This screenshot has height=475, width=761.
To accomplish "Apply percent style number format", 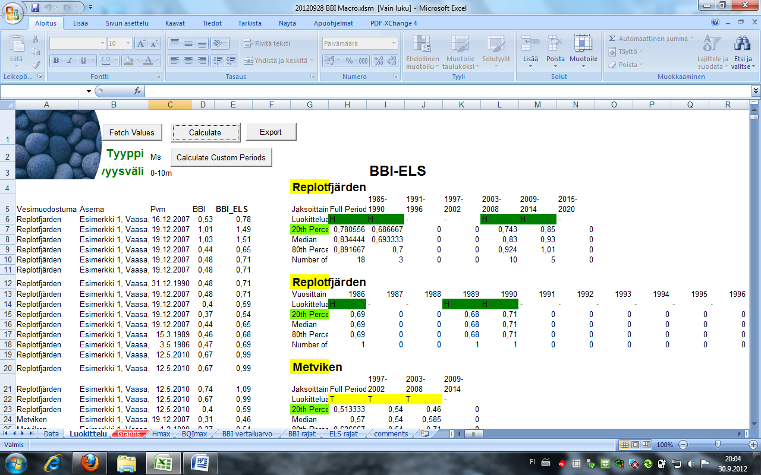I will 349,61.
